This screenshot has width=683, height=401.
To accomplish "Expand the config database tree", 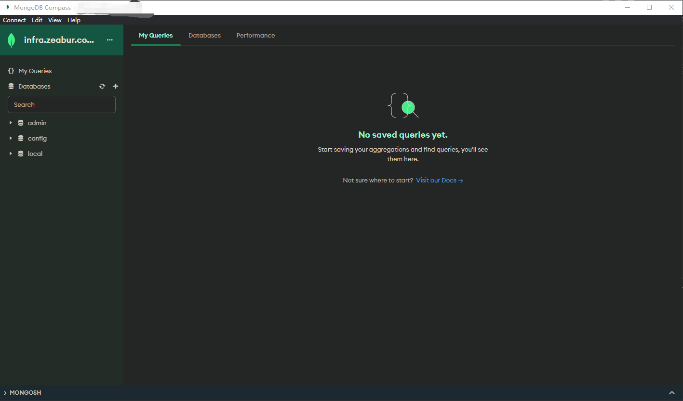I will [11, 138].
